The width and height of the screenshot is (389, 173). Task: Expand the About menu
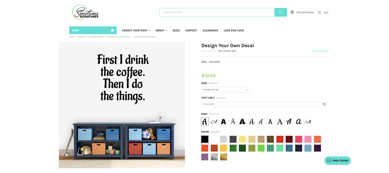coord(161,31)
